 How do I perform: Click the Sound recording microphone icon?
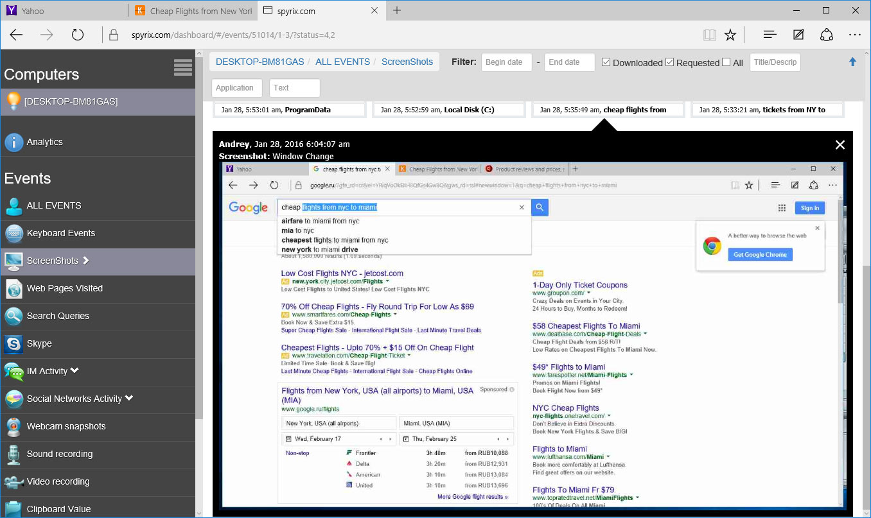[13, 454]
